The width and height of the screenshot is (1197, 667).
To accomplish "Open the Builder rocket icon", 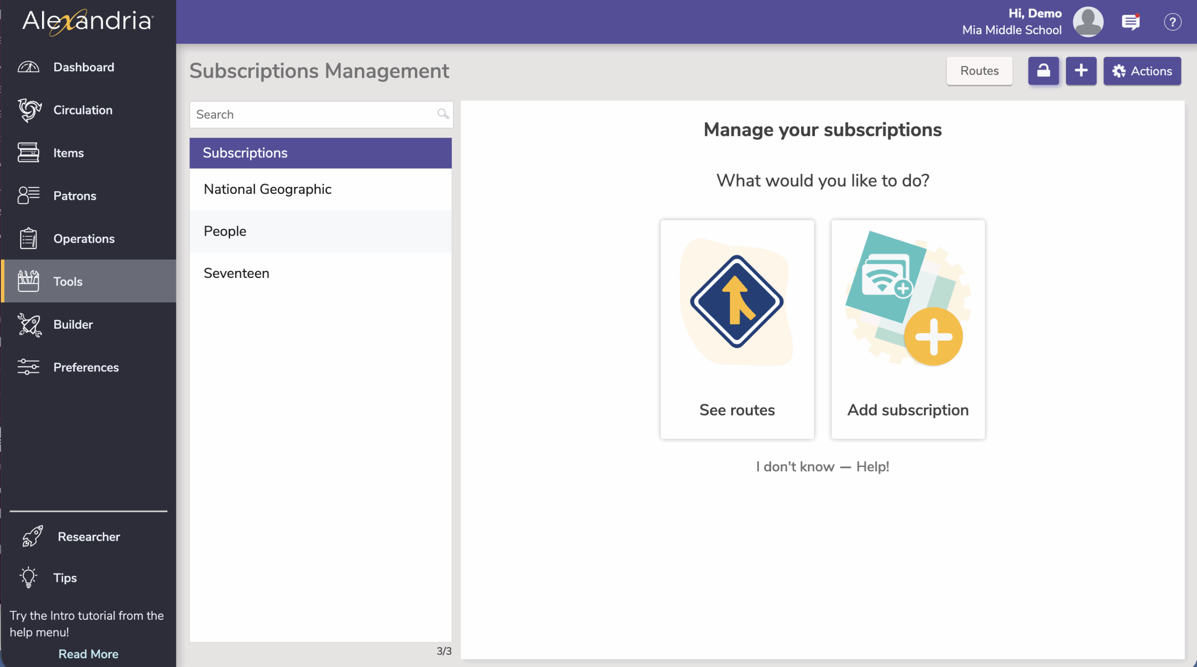I will tap(29, 325).
